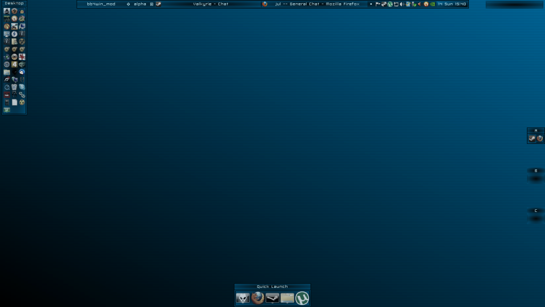Click the Thunderbird icon in Desktop panel

pyautogui.click(x=22, y=72)
